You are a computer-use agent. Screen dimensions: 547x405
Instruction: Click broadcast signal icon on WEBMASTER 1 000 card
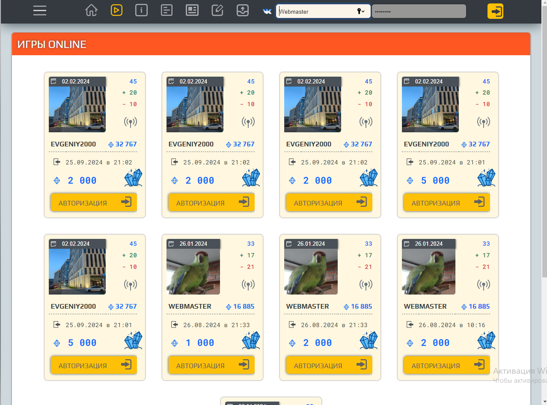248,285
